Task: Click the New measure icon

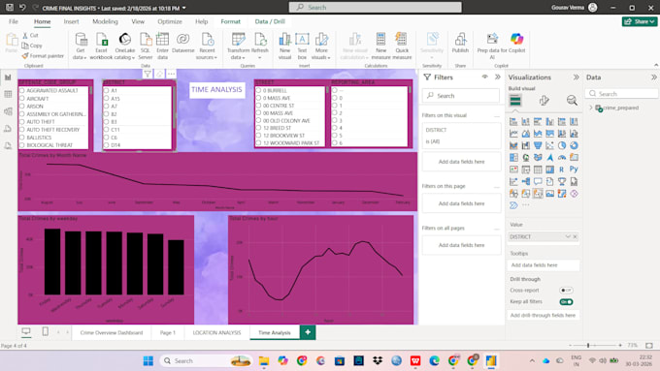Action: coord(380,46)
